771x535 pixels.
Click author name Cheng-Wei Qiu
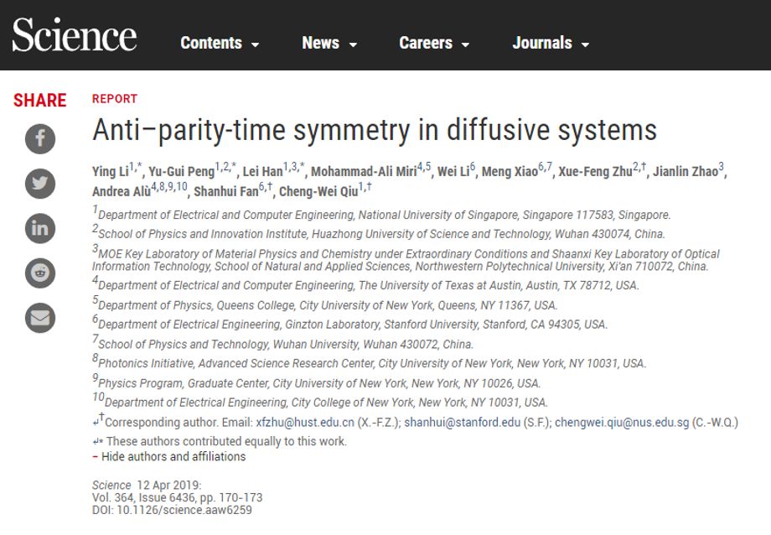318,191
